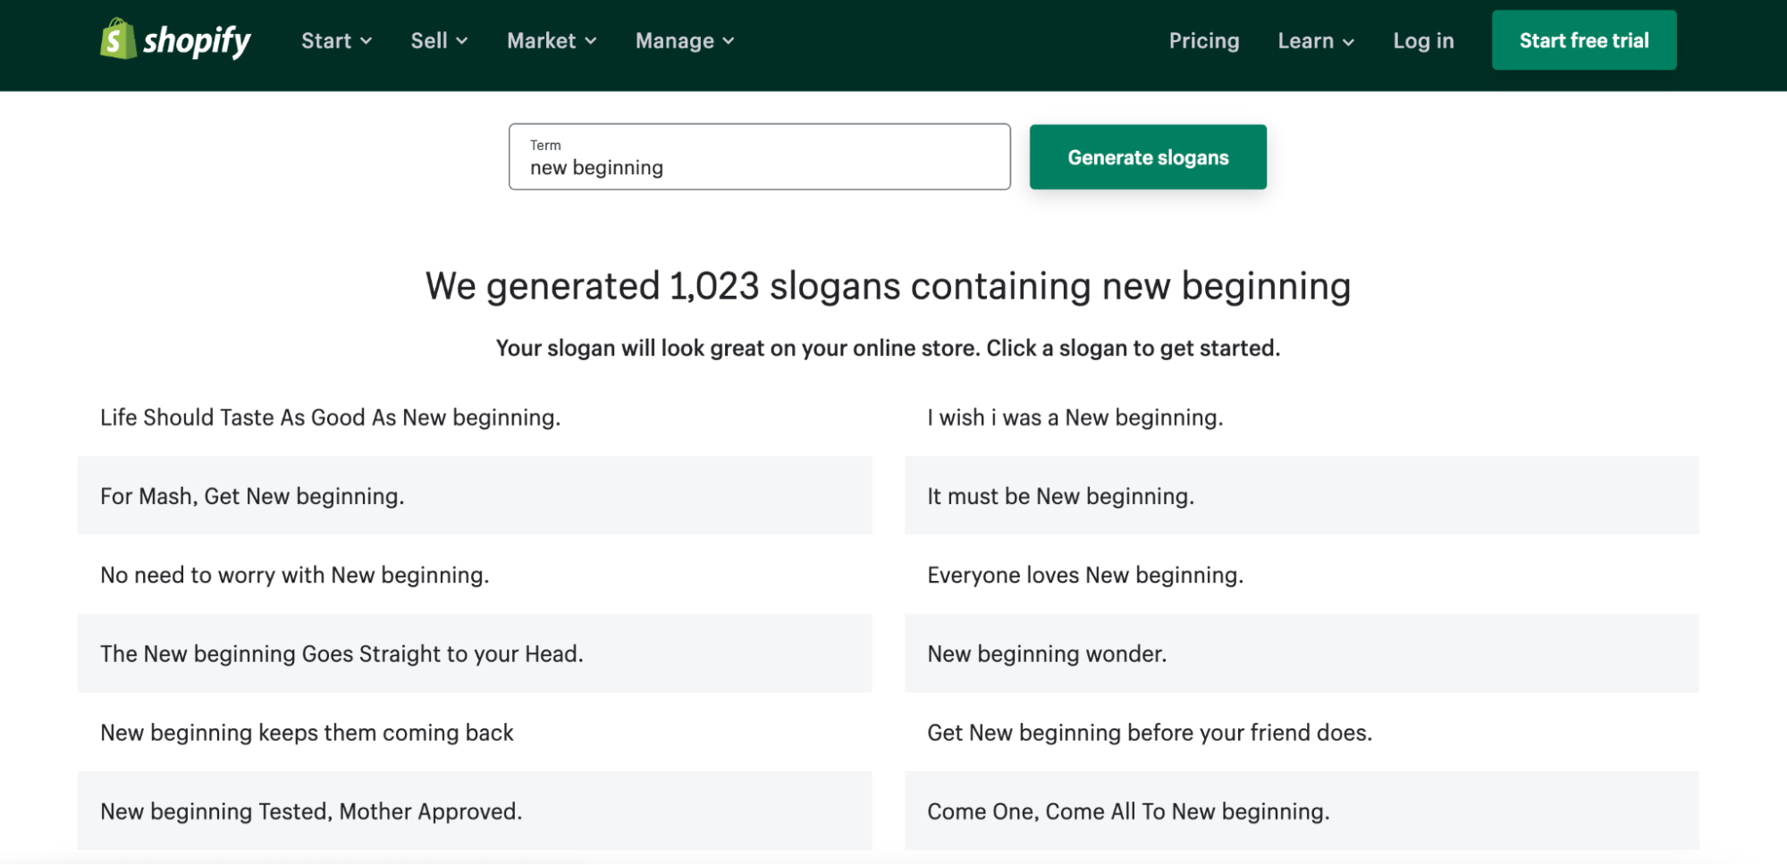Select slogan 'Life Should Taste As Good As New beginning.'
Screen dimensions: 1787x865
475,417
